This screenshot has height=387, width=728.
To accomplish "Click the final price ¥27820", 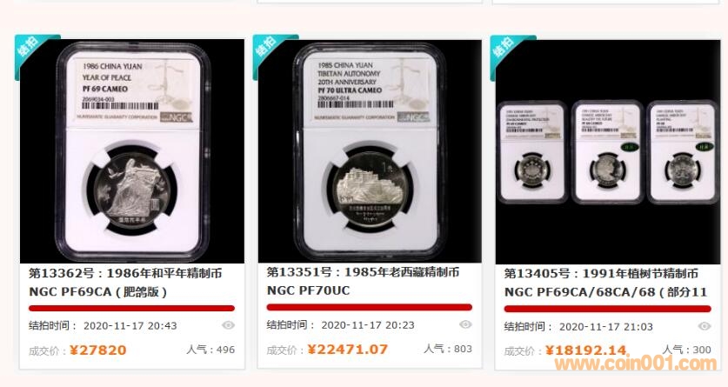I will [x=98, y=350].
